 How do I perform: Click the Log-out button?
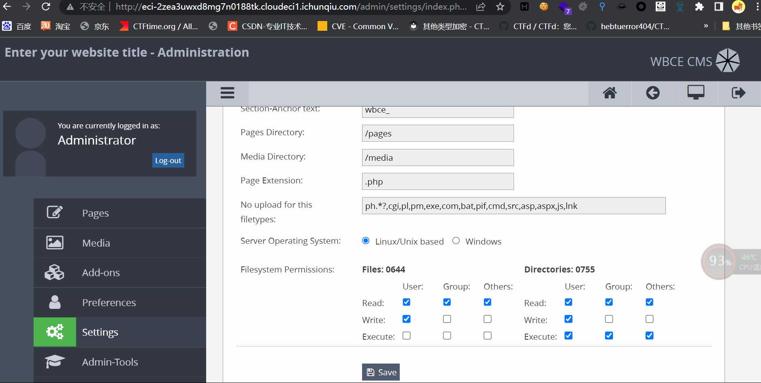pos(168,160)
